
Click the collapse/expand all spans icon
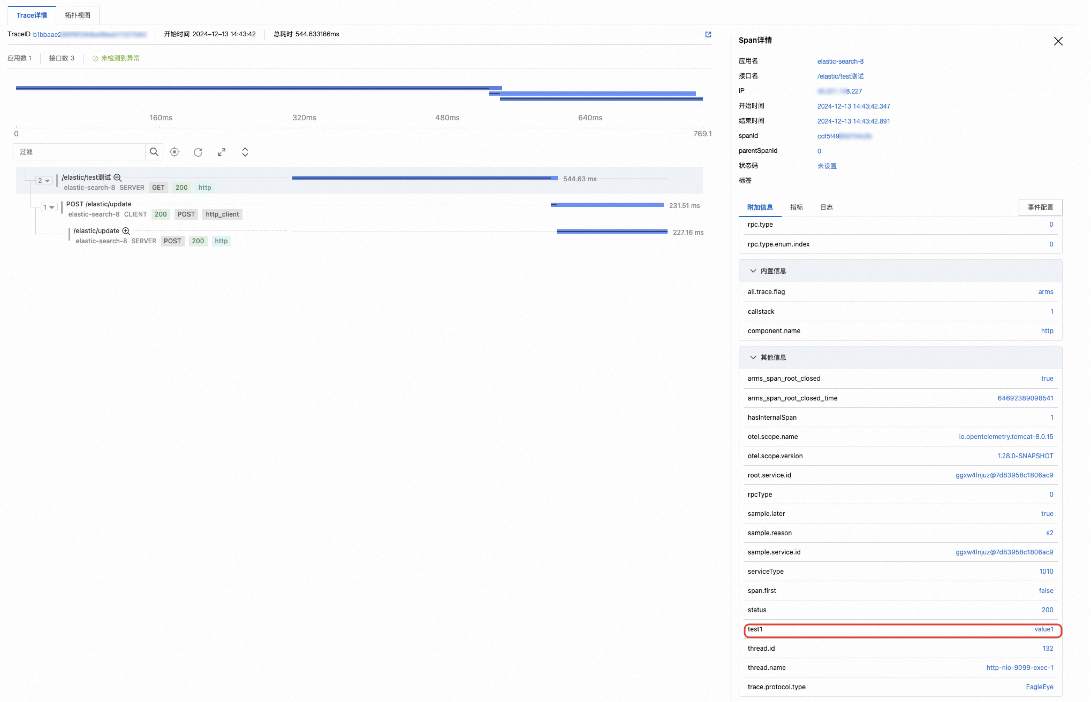click(245, 152)
